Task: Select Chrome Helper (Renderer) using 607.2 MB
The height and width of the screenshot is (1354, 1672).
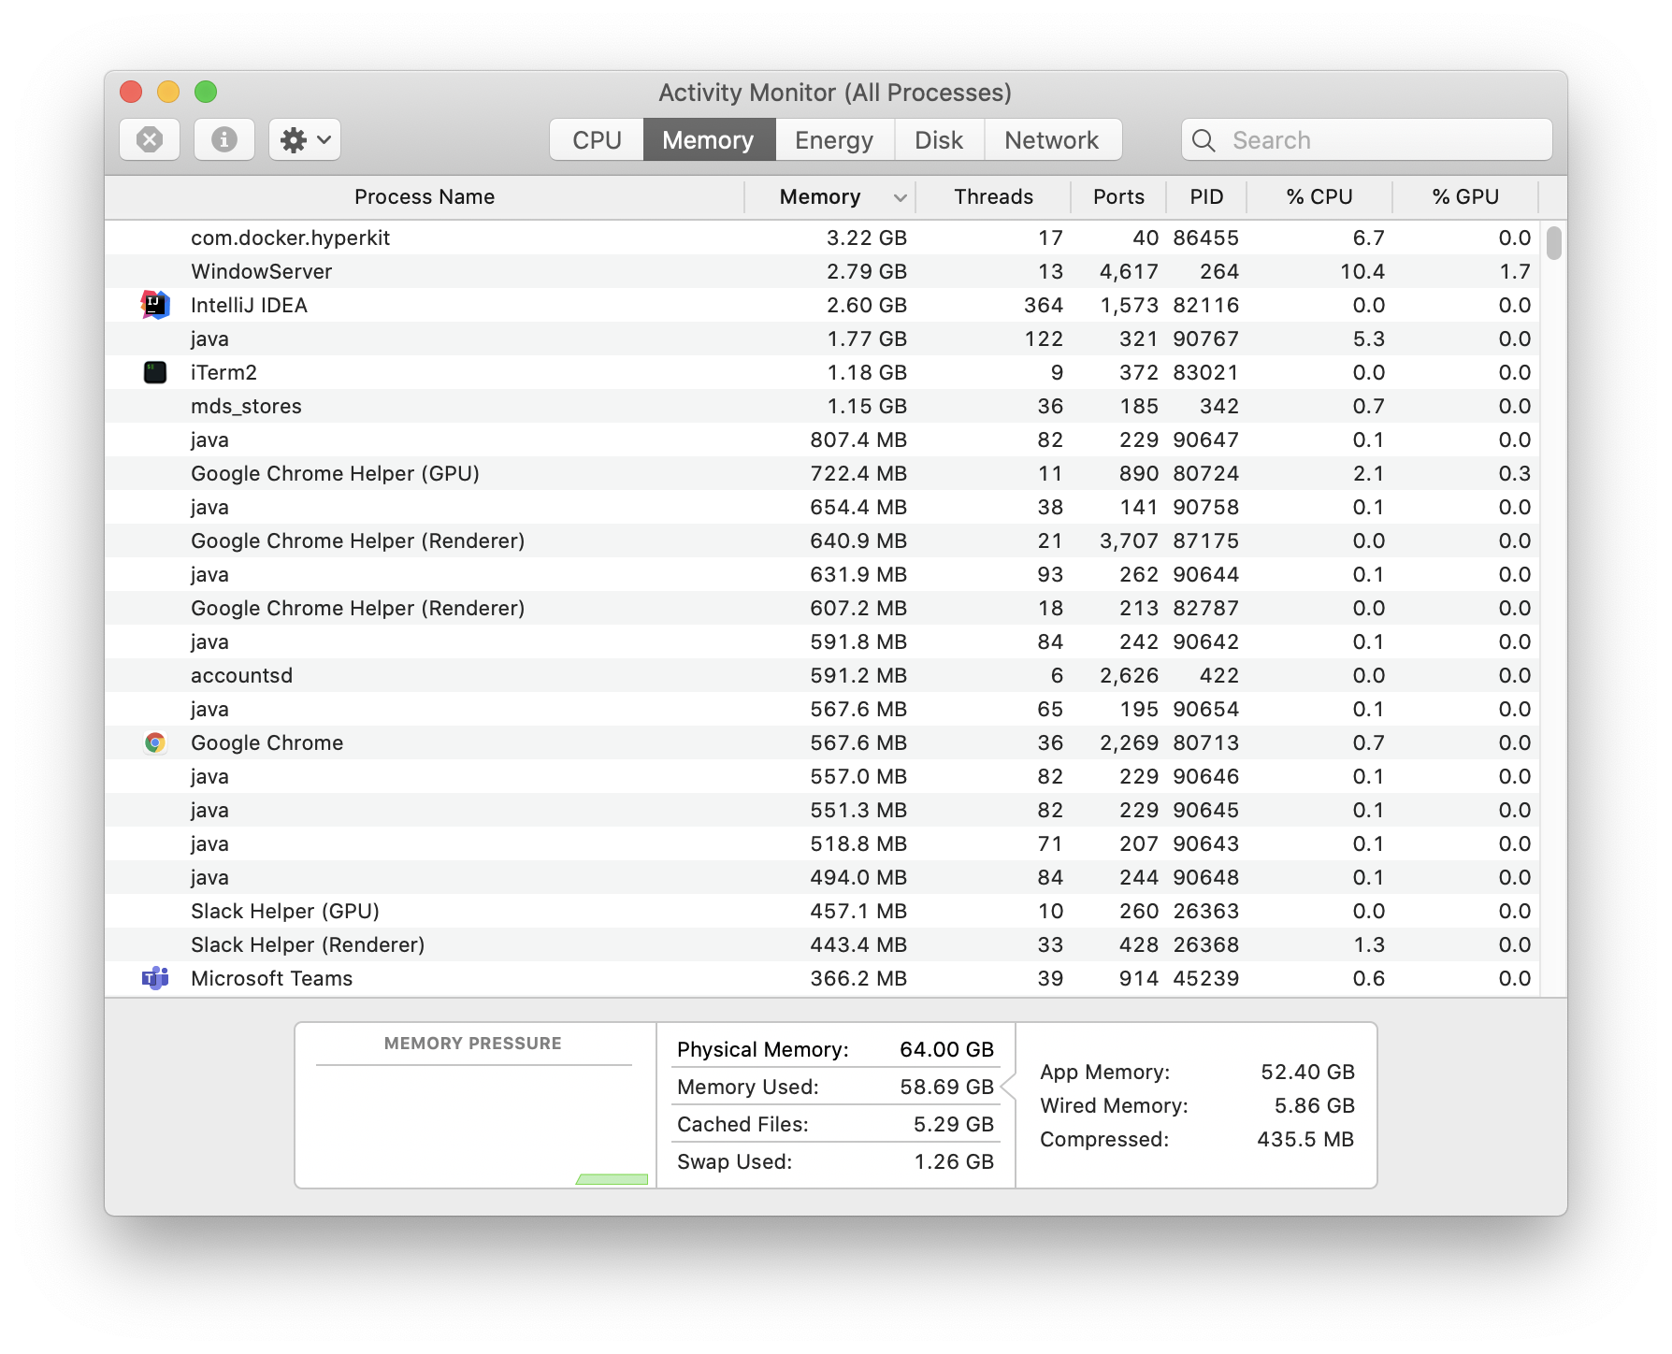Action: pyautogui.click(x=822, y=608)
